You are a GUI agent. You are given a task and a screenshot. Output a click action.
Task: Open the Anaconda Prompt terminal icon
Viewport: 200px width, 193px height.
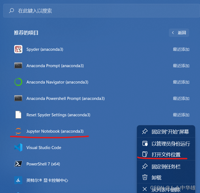[18, 66]
